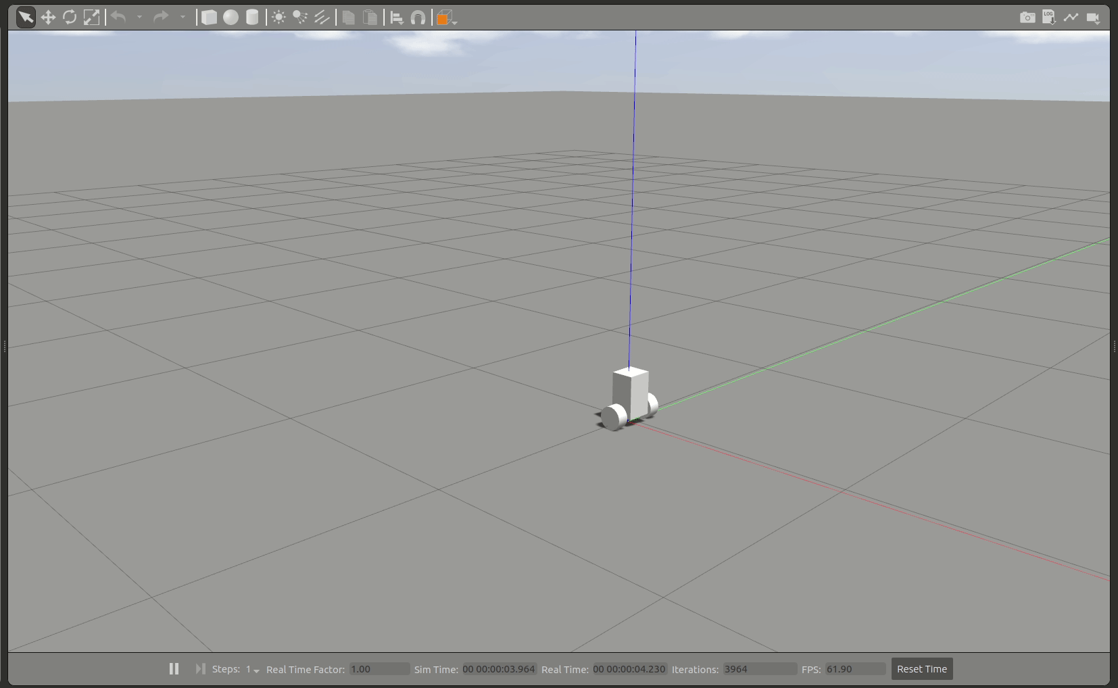
Task: Undo the last action
Action: click(x=118, y=18)
